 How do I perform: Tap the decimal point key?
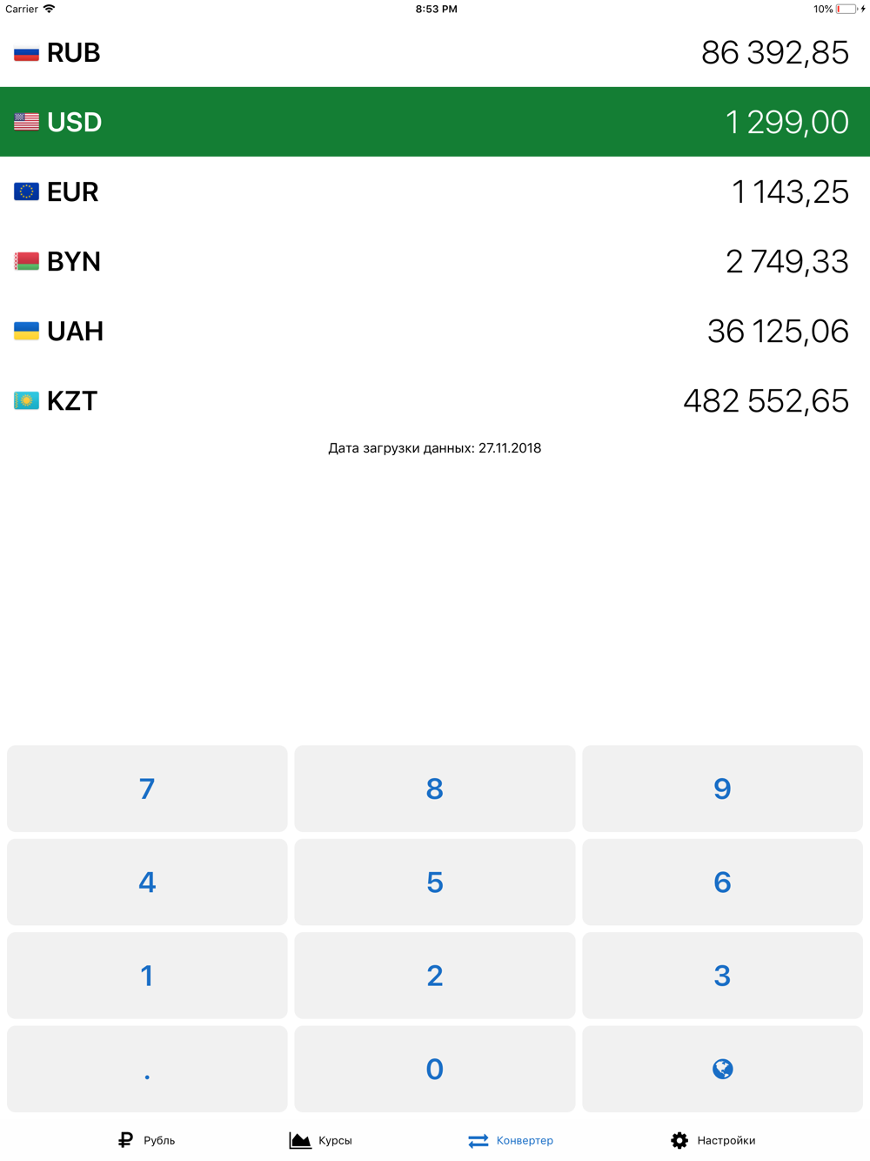147,1069
